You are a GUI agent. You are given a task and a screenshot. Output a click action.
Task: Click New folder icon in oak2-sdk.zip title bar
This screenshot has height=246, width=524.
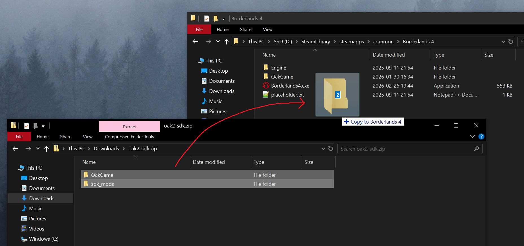36,126
